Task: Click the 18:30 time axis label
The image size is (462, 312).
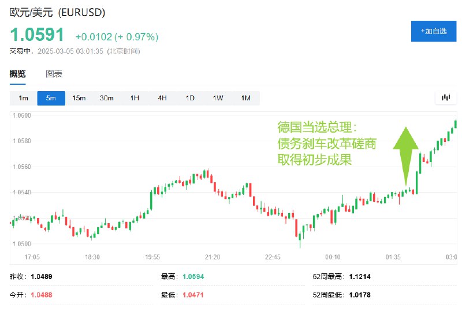Action: click(x=92, y=257)
